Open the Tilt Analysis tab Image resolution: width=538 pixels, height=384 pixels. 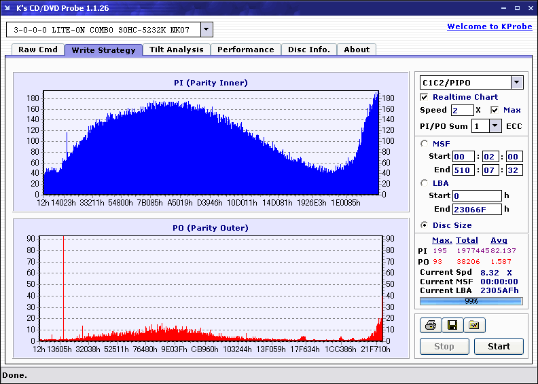[176, 50]
